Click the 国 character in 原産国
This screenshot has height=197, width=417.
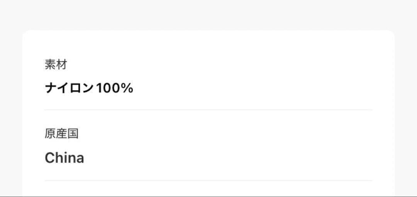tap(73, 134)
